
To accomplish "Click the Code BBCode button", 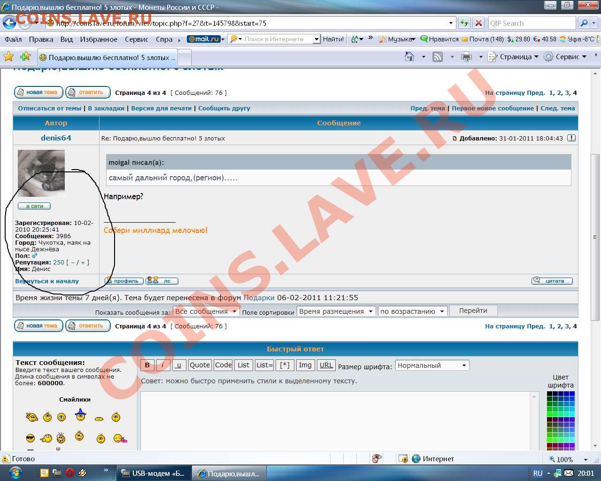I will (x=223, y=365).
